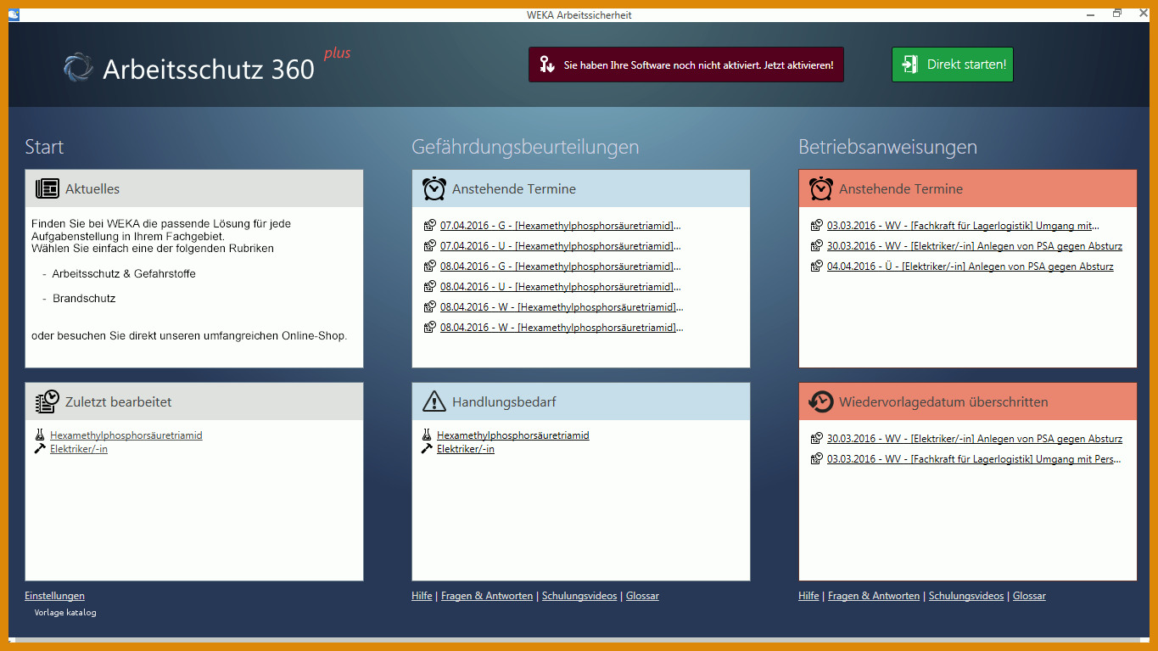This screenshot has width=1158, height=651.
Task: Click the flask icon in Handlungsbedarf
Action: pos(427,435)
